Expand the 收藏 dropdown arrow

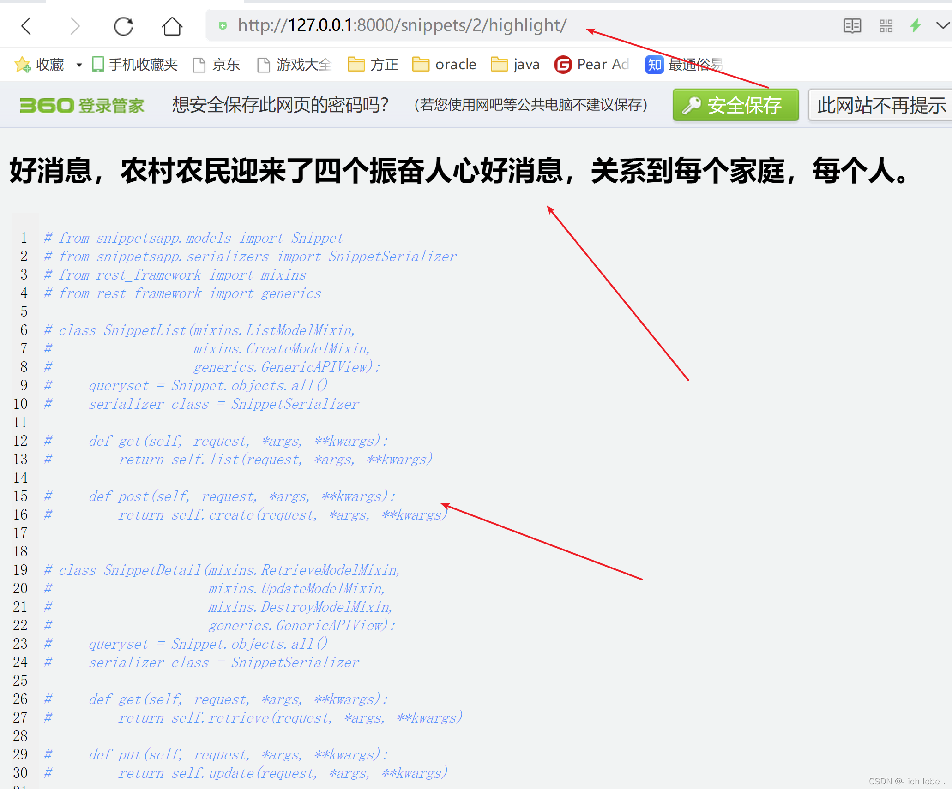(79, 65)
